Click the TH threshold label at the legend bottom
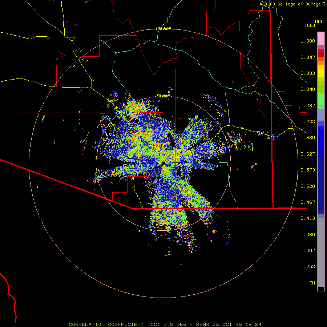This screenshot has height=327, width=327. (312, 283)
